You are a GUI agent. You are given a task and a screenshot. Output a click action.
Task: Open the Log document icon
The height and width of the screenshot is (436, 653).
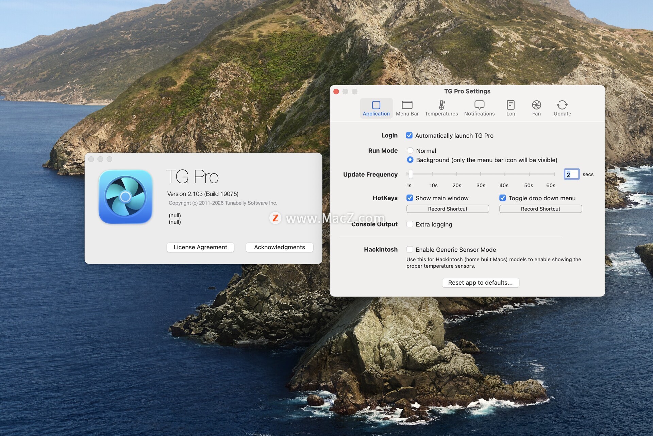tap(510, 105)
